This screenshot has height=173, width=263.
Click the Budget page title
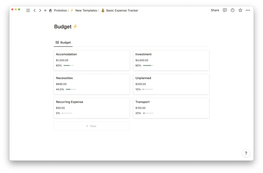(x=63, y=27)
